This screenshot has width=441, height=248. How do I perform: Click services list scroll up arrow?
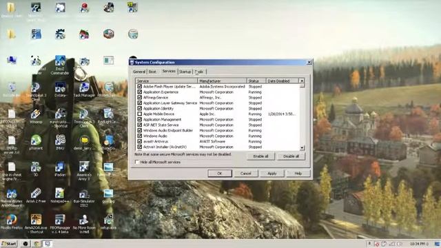(x=302, y=81)
